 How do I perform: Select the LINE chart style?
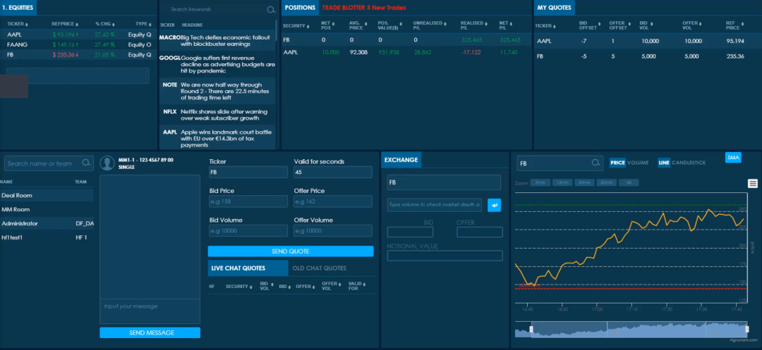click(664, 163)
